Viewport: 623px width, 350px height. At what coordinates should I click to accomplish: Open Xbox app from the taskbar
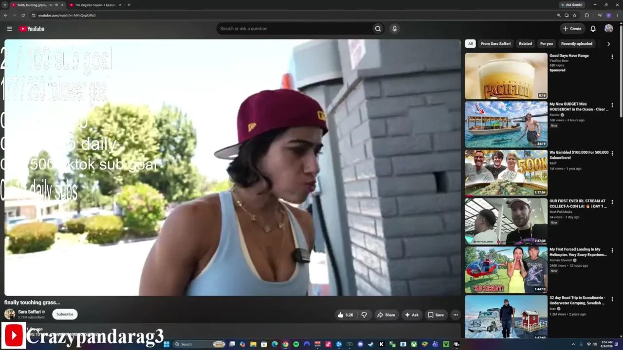click(414, 344)
